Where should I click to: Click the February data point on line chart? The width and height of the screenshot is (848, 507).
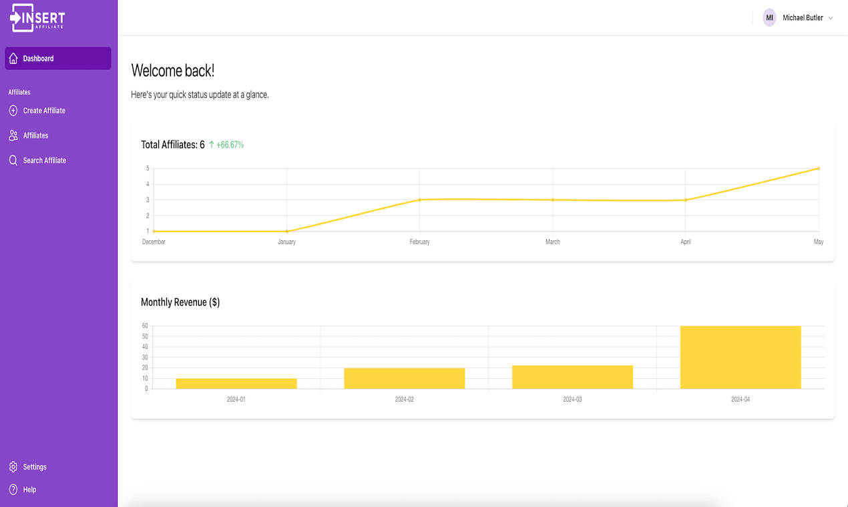click(x=419, y=199)
